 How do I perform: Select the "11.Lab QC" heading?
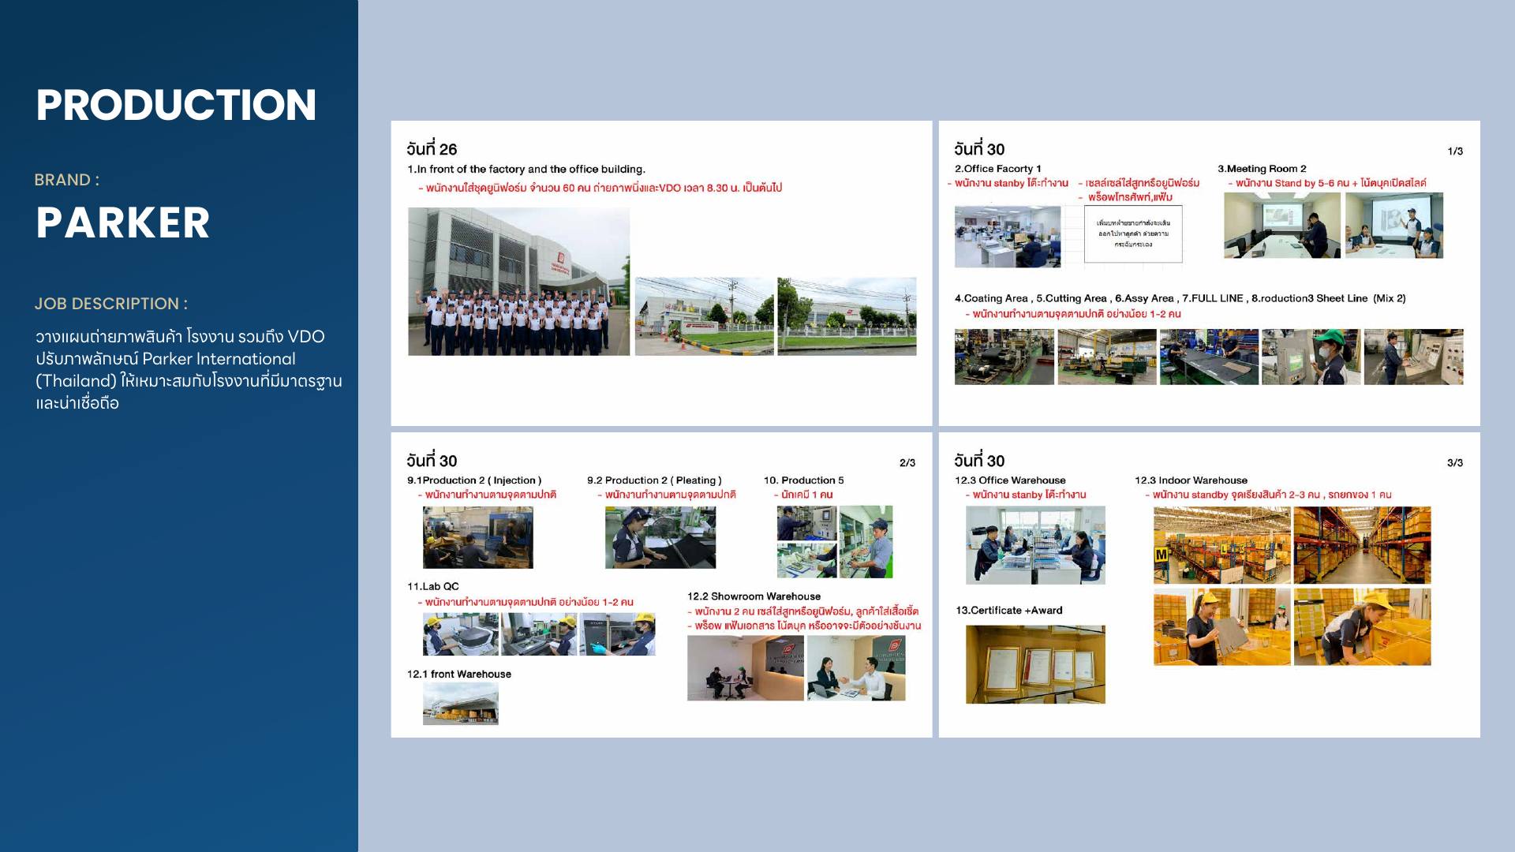433,586
